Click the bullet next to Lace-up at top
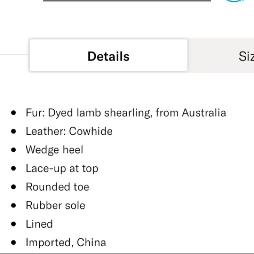 (x=14, y=168)
